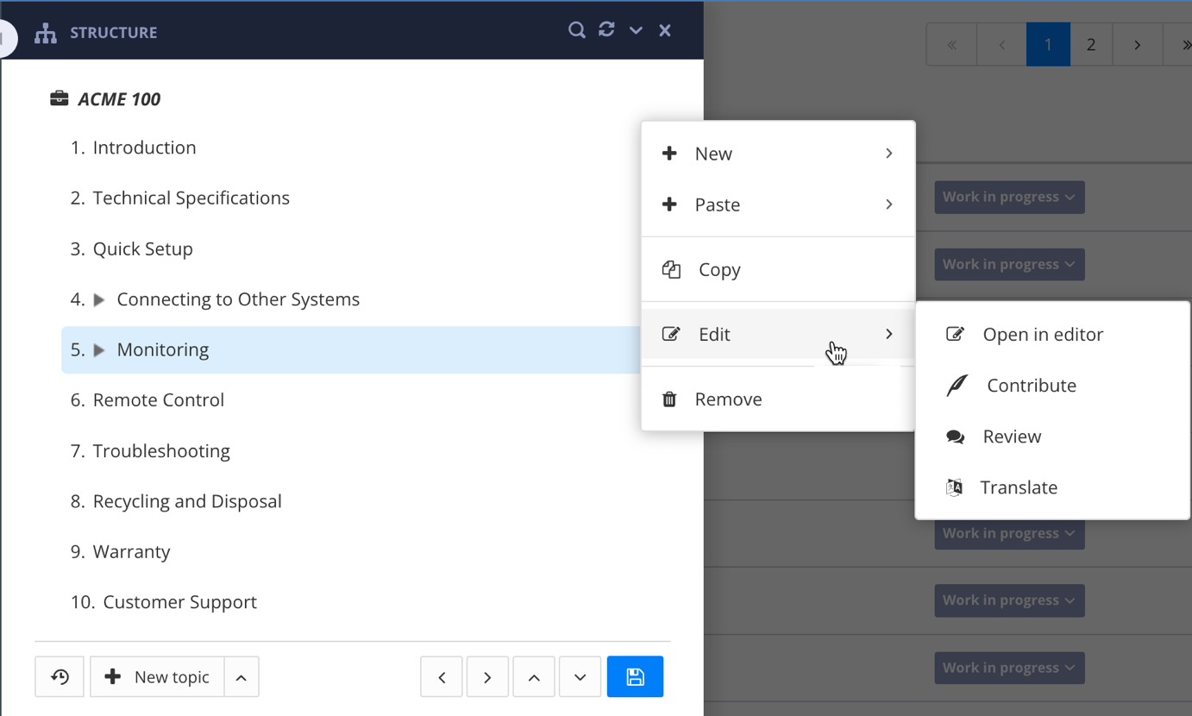Open the Work in progress status dropdown
The height and width of the screenshot is (716, 1192).
[1008, 197]
